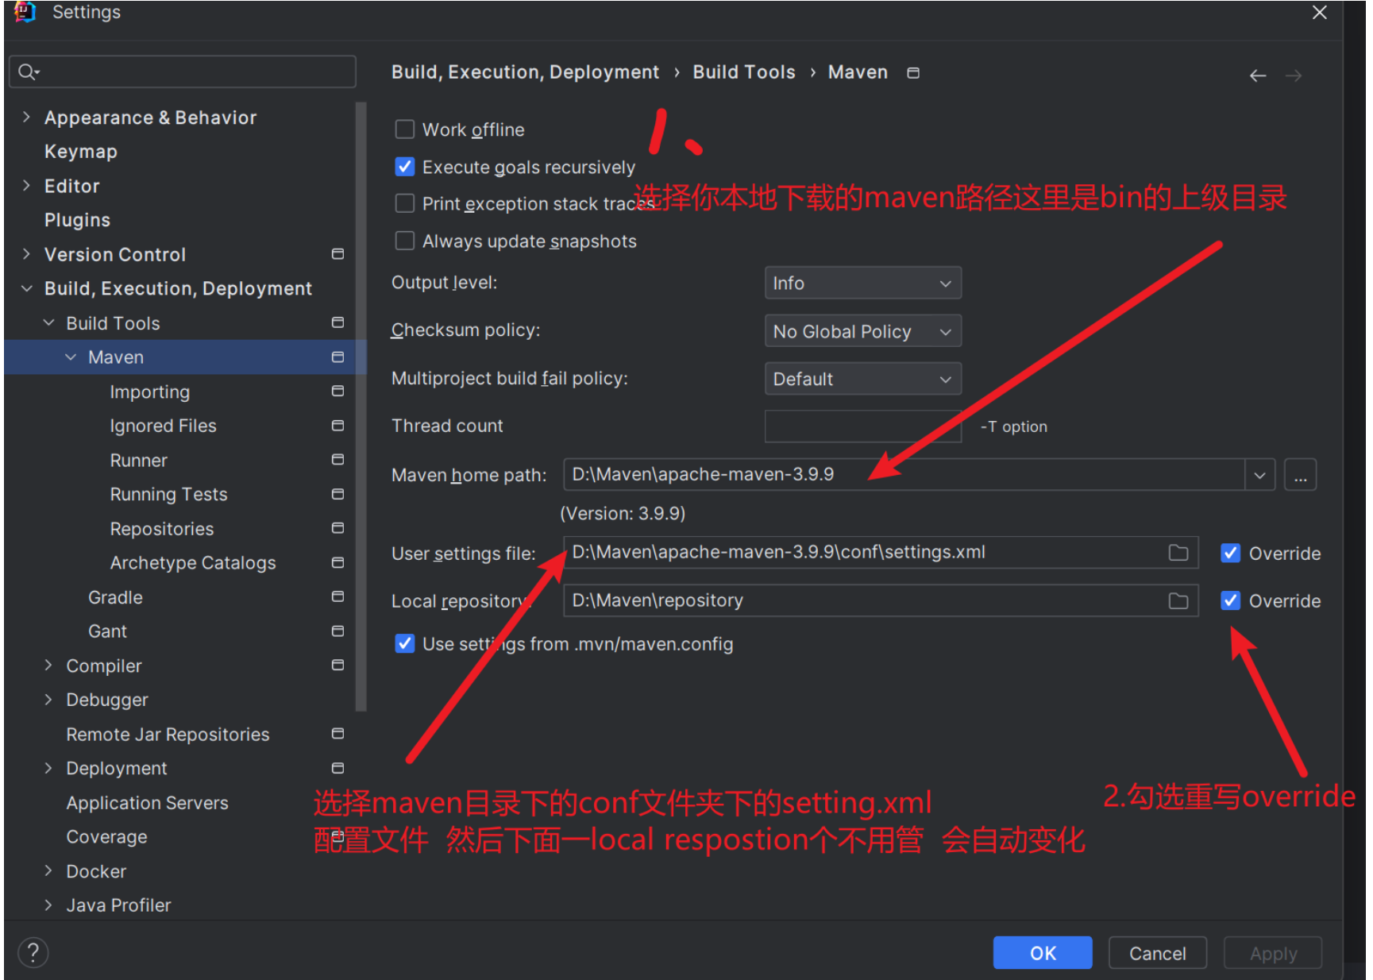
Task: Select Keymap in settings tree
Action: (81, 152)
